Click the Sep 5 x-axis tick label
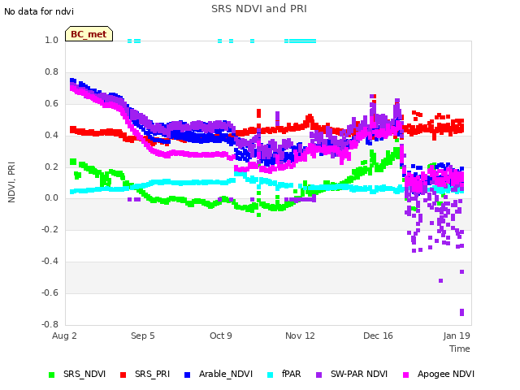This screenshot has height=390, width=520. pyautogui.click(x=143, y=336)
